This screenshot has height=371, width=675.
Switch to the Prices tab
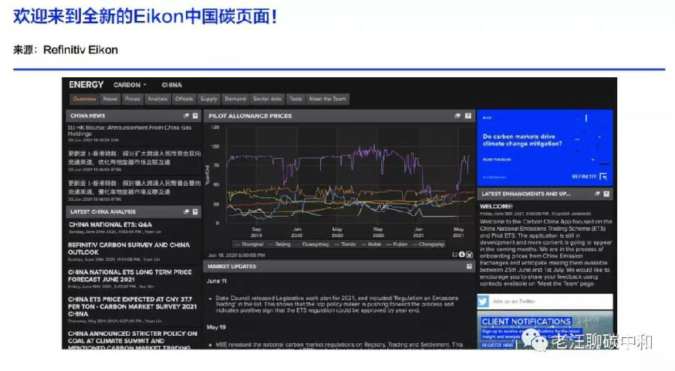(x=132, y=99)
